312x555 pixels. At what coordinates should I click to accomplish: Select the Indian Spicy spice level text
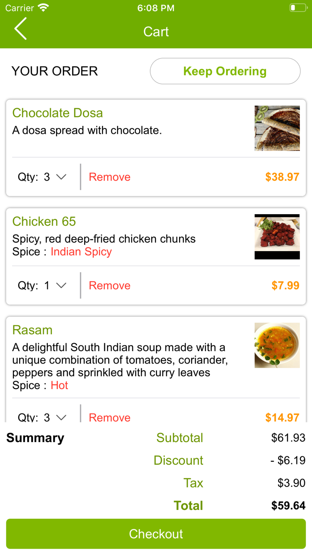click(81, 252)
